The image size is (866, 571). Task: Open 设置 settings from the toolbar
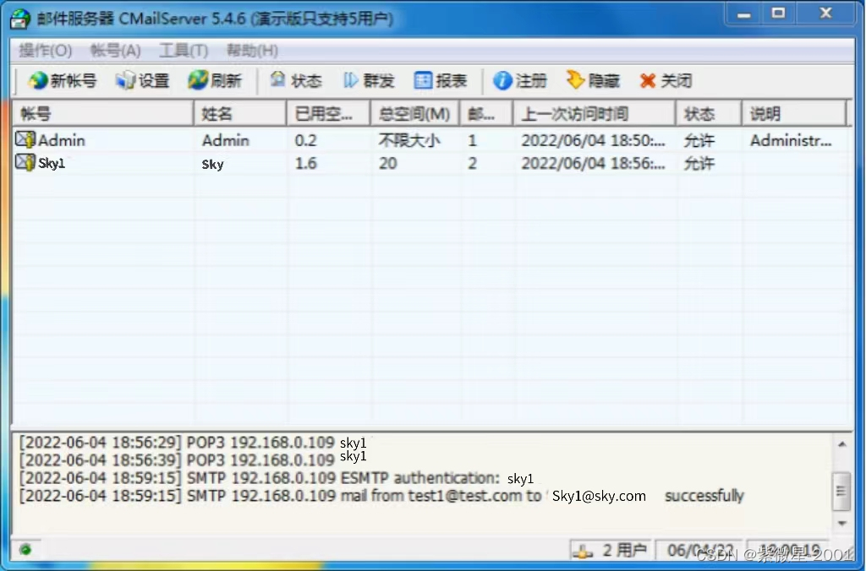click(125, 80)
